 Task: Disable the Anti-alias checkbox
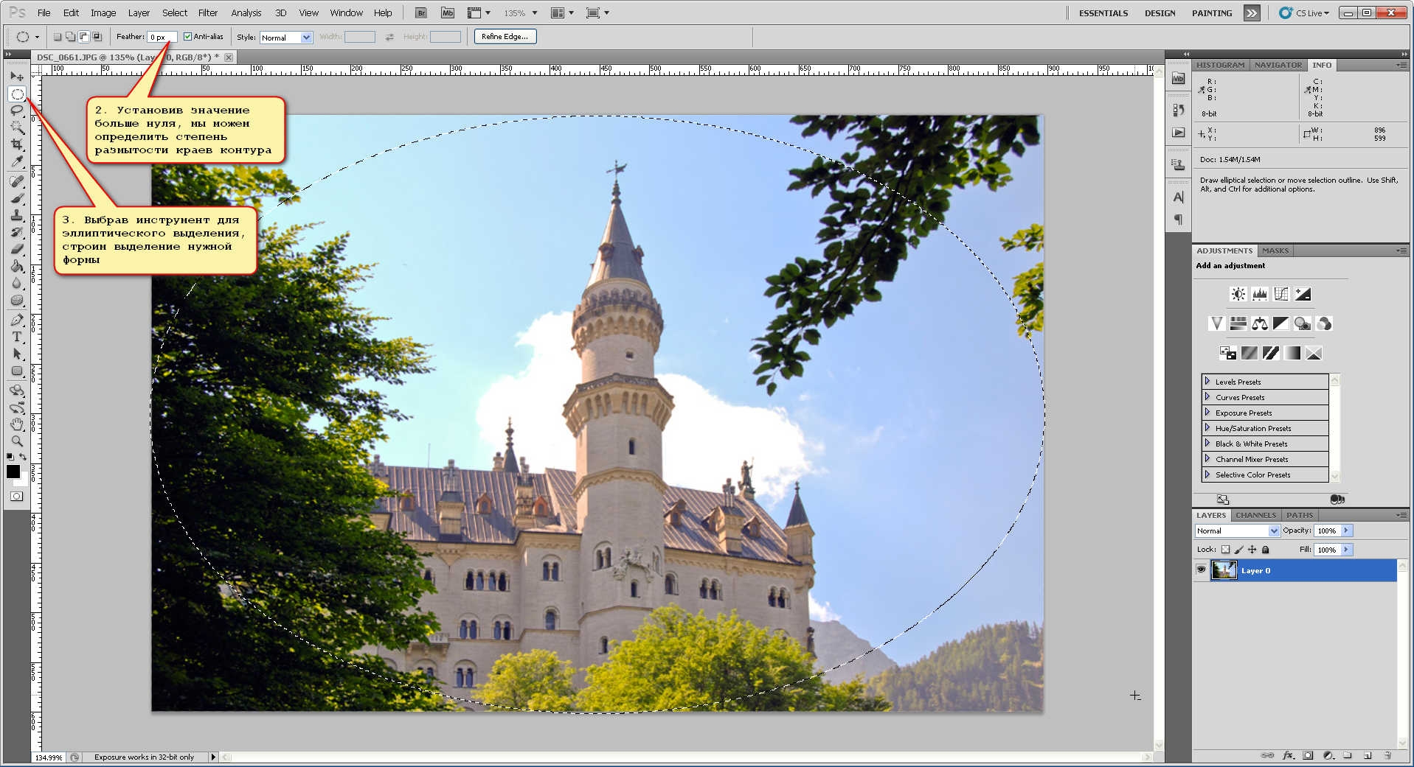187,37
